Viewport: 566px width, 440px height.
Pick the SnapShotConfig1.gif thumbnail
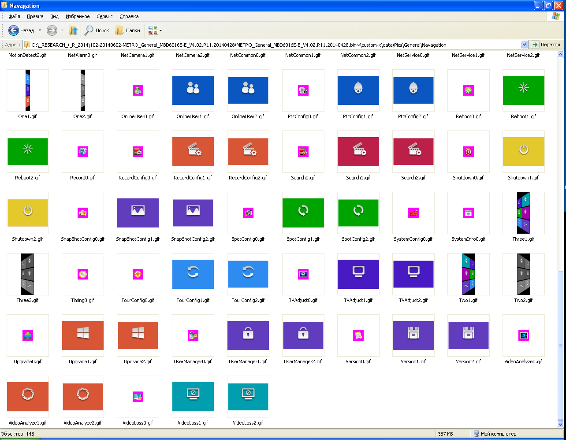[x=138, y=213]
